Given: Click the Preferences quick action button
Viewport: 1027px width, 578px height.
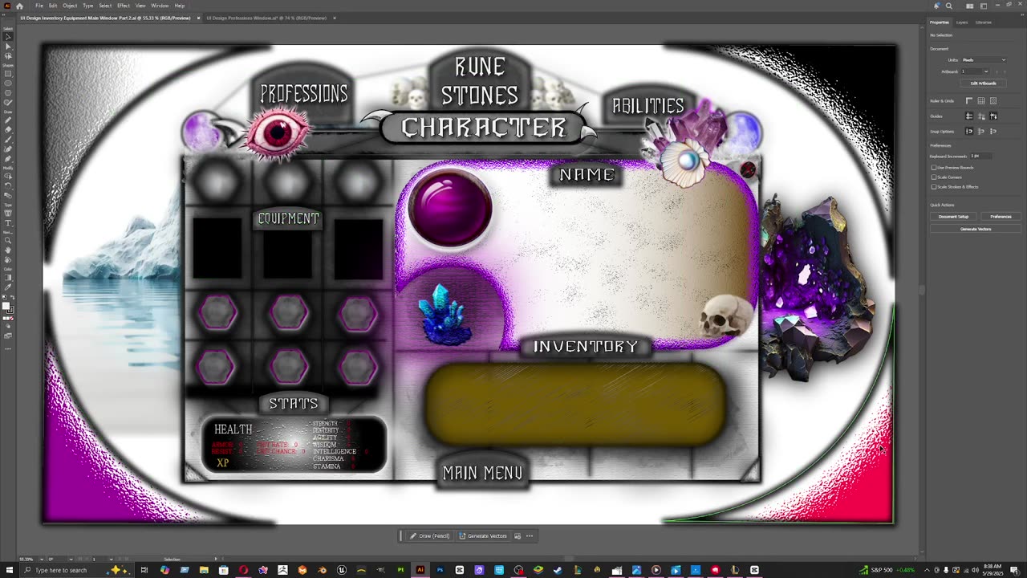Looking at the screenshot, I should [1001, 217].
